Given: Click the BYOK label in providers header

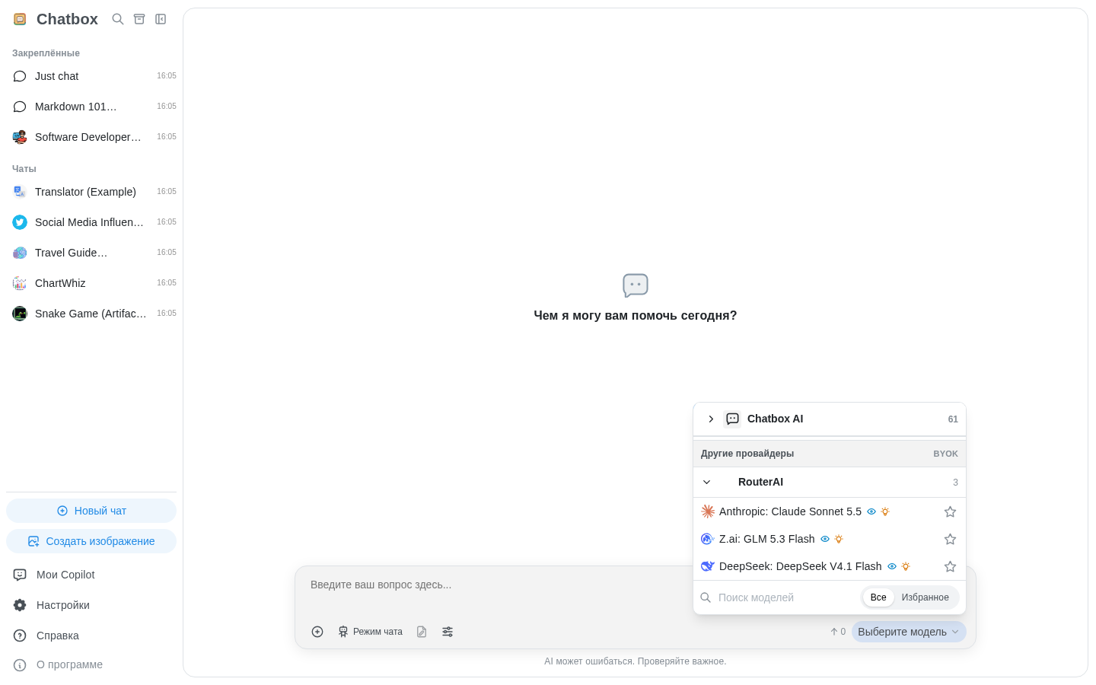Looking at the screenshot, I should pos(945,454).
